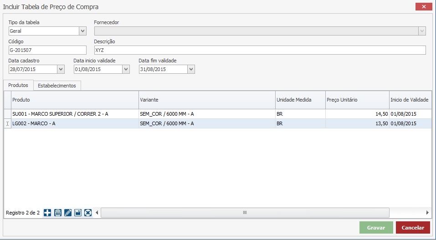Expand the Data inicio validade date dropdown
This screenshot has width=436, height=240.
pos(126,69)
